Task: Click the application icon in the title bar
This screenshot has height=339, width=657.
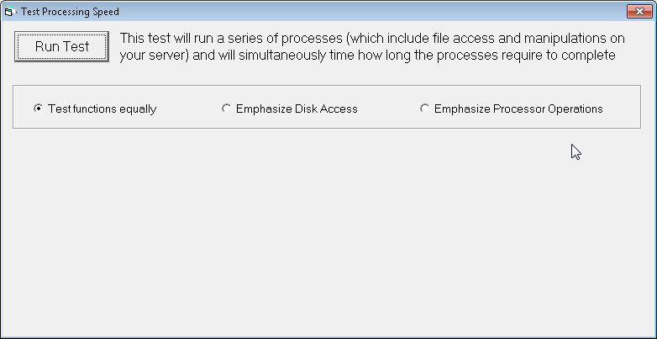Action: (10, 12)
